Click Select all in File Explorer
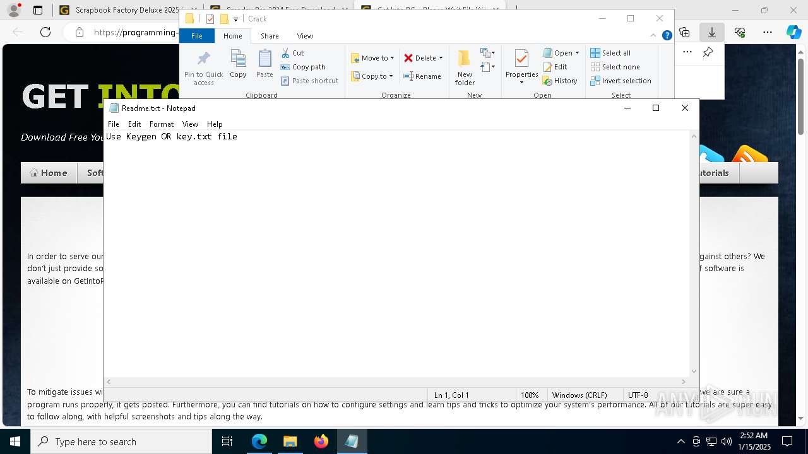This screenshot has height=454, width=808. click(x=610, y=53)
